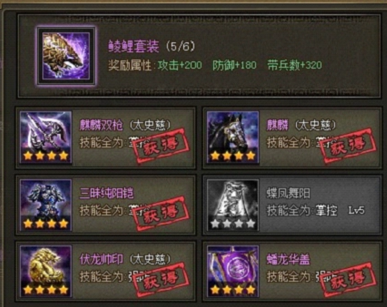Image resolution: width=387 pixels, height=307 pixels.
Task: Click the greyed 蝶凤舞阳 cloak icon
Action: click(x=233, y=206)
